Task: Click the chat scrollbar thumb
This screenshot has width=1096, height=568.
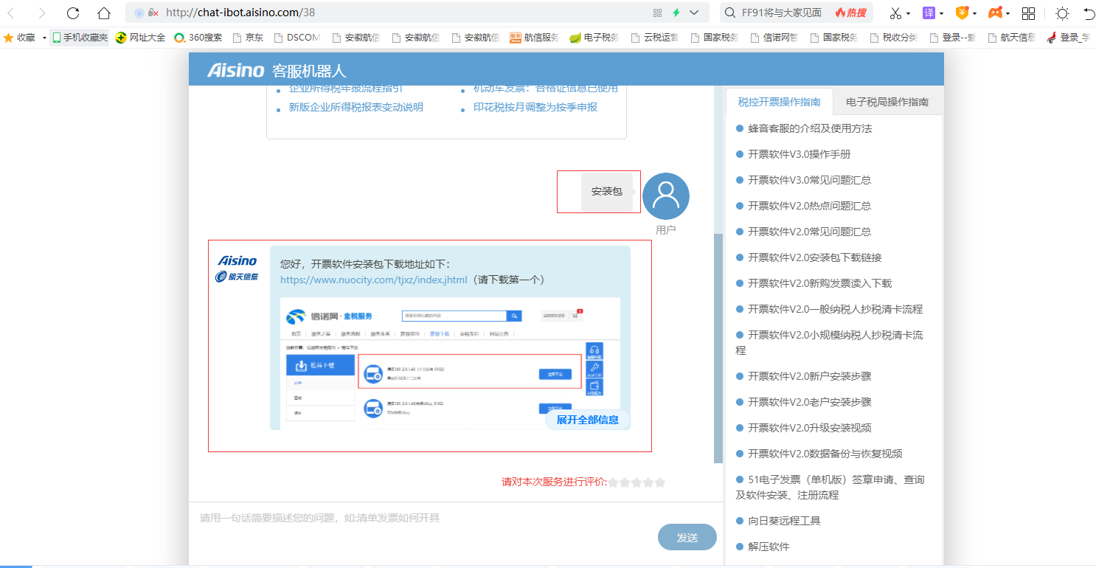Action: (718, 349)
